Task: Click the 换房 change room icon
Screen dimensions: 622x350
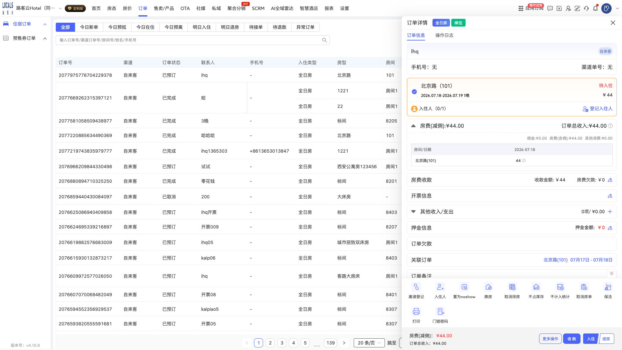Action: pos(488,287)
